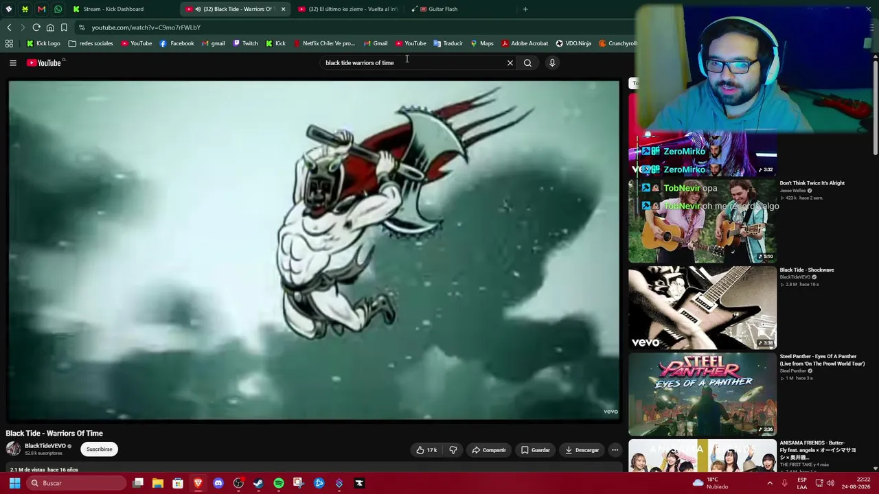Open the volume control in system tray

tap(830, 483)
